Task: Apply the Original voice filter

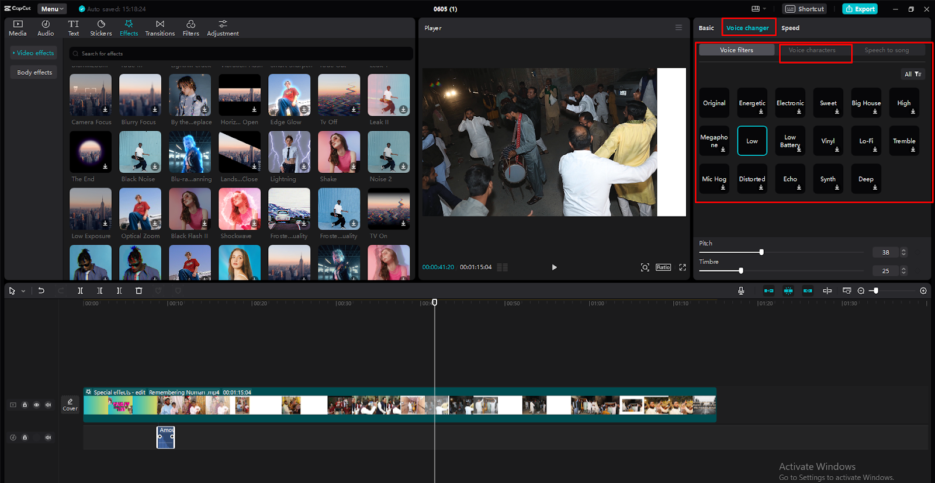Action: (x=714, y=103)
